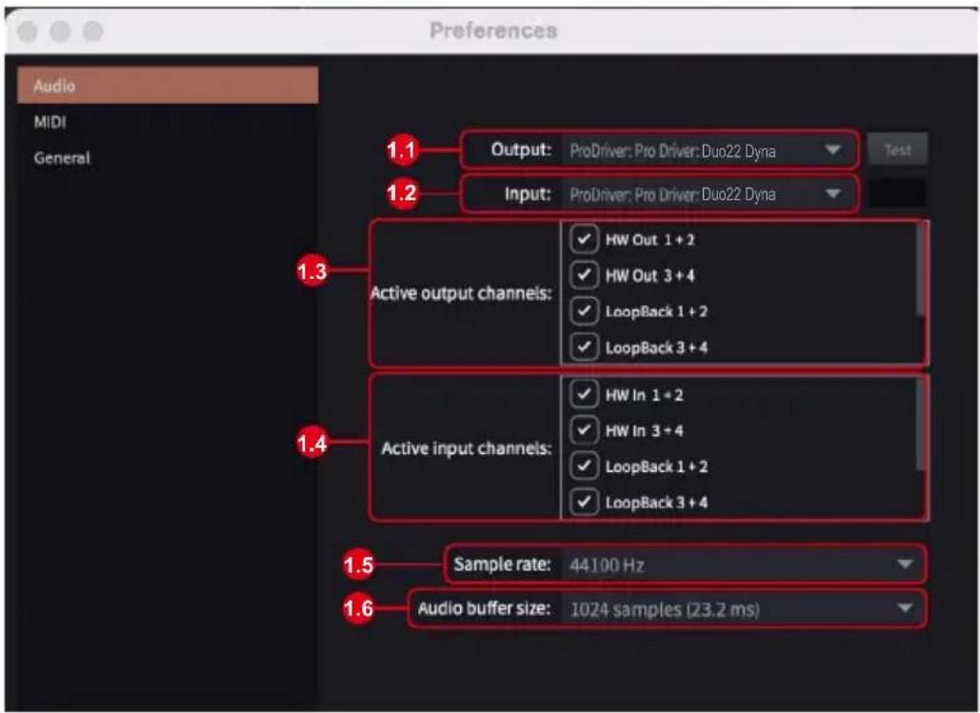Toggle HW In 3+4 input channel
980x713 pixels.
point(584,430)
